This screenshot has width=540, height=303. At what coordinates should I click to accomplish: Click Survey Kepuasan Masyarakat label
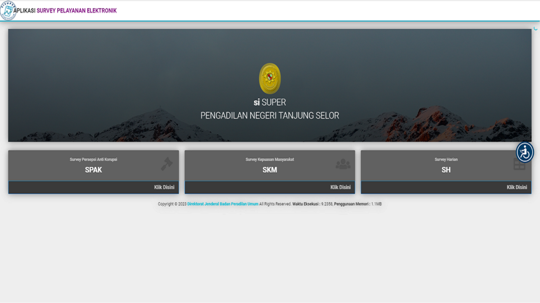tap(270, 159)
